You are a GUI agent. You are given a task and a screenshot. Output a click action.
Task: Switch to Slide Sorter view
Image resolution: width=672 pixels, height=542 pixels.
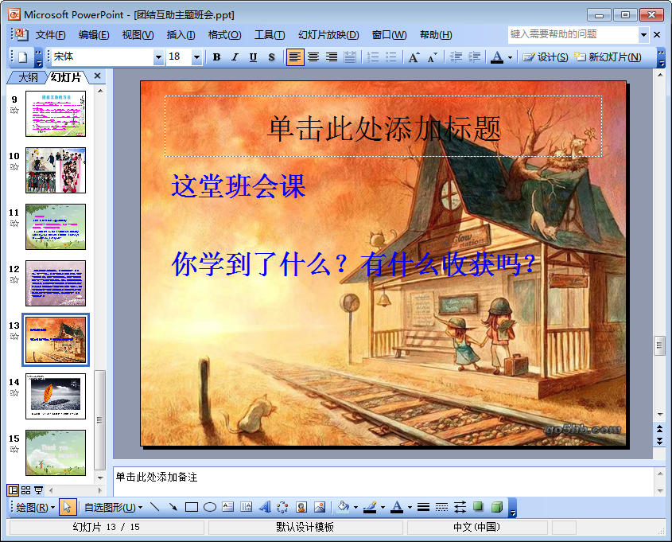(25, 490)
